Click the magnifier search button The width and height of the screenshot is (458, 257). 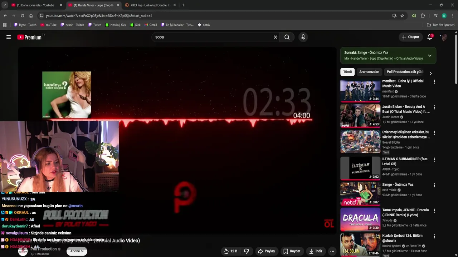tap(287, 37)
